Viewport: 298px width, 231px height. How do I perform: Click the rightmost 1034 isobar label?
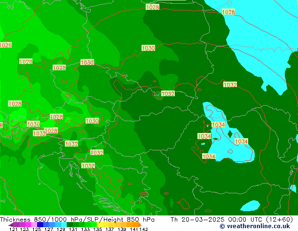point(242,141)
